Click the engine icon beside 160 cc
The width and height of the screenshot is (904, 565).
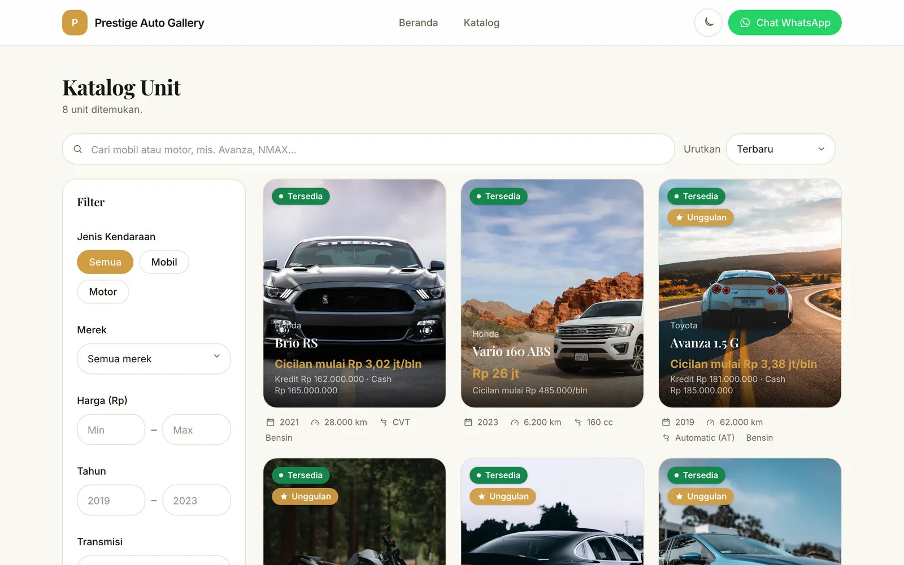click(x=578, y=422)
